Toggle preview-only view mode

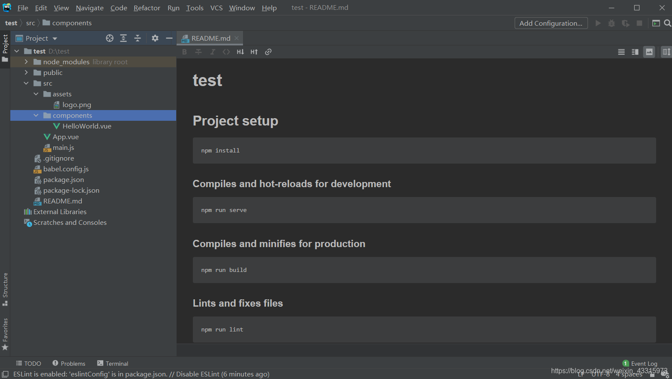click(x=649, y=52)
